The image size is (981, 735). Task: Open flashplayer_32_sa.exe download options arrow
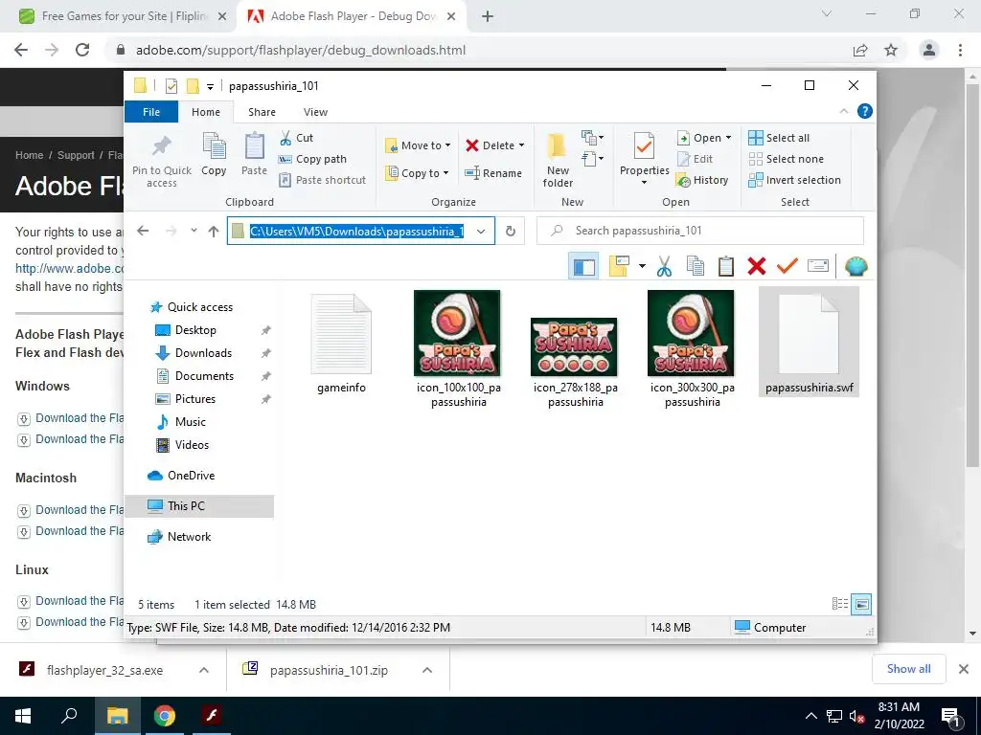pos(204,670)
